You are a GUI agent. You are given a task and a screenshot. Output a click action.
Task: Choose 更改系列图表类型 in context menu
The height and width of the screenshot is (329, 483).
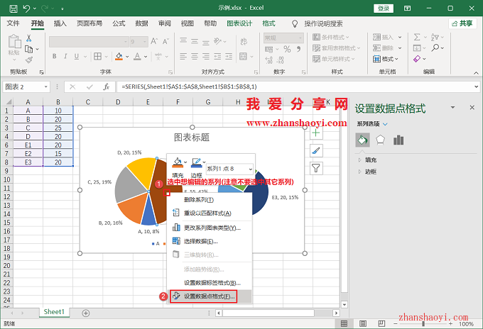(x=210, y=228)
